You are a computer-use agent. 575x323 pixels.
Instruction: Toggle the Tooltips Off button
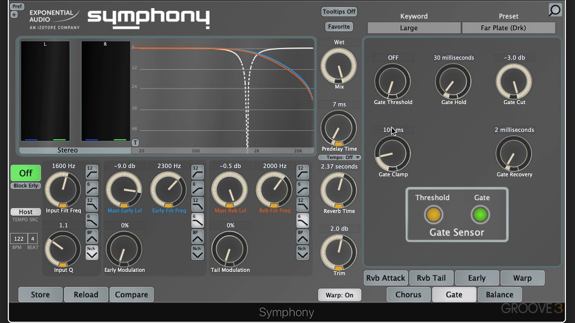point(339,12)
